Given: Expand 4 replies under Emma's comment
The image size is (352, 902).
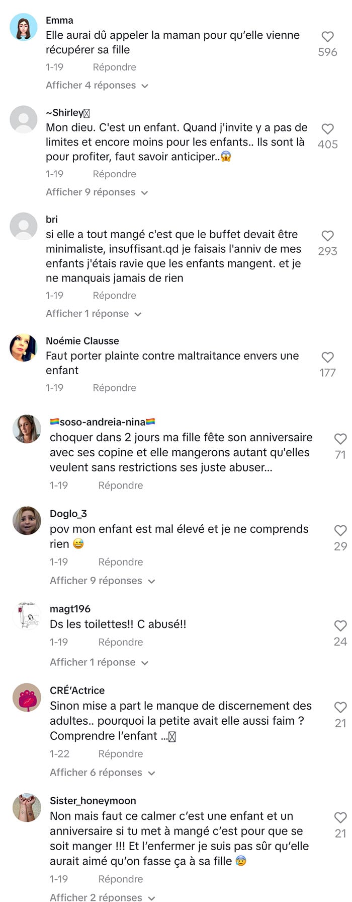Looking at the screenshot, I should pyautogui.click(x=97, y=85).
